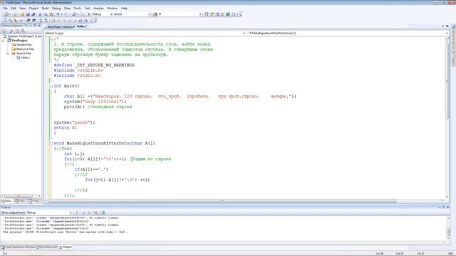Click the New Project toolbar icon
The height and width of the screenshot is (256, 456).
6,14
